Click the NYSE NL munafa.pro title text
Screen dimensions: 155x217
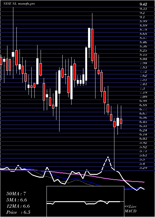[x=19, y=4]
